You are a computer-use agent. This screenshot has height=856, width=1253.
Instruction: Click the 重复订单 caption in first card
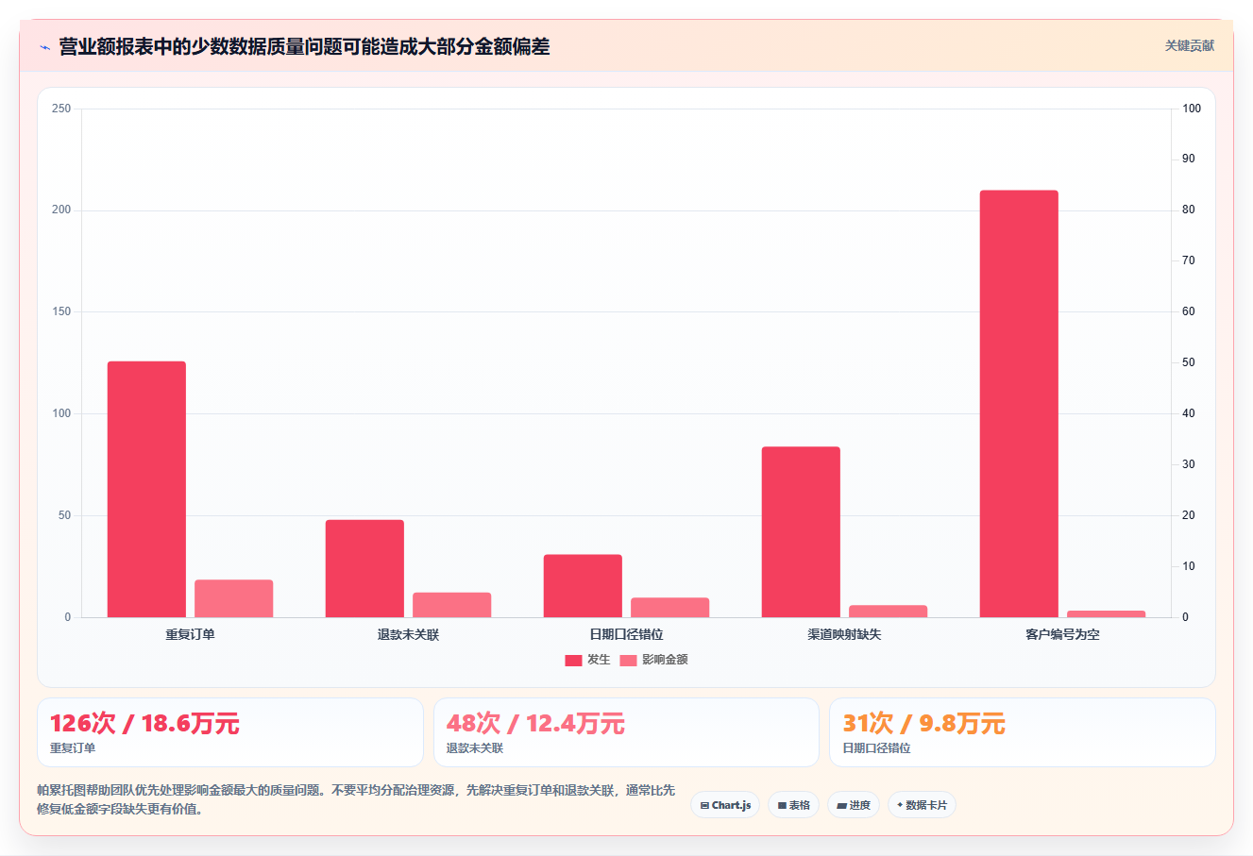pyautogui.click(x=73, y=748)
